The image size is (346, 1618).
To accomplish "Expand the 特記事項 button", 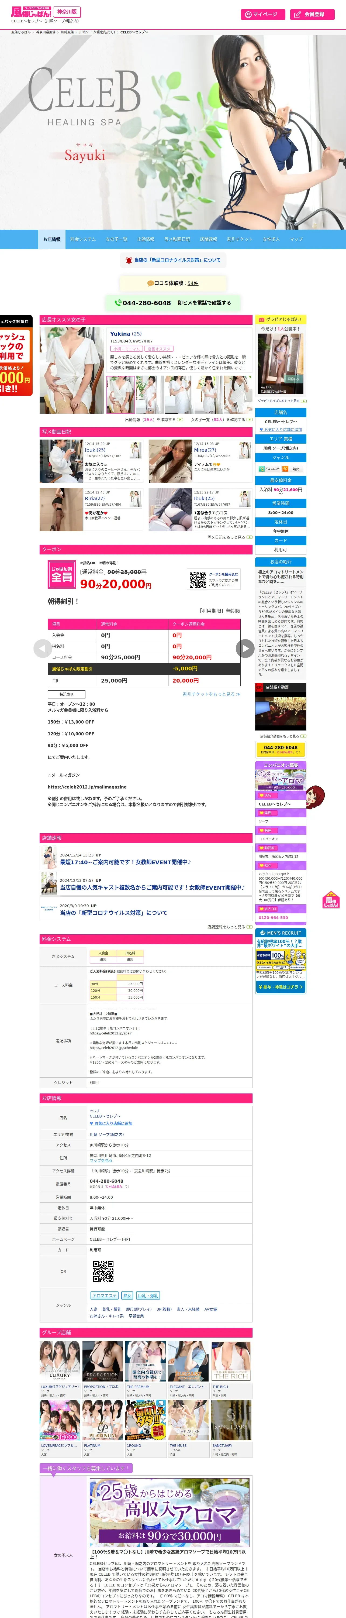I will [67, 694].
